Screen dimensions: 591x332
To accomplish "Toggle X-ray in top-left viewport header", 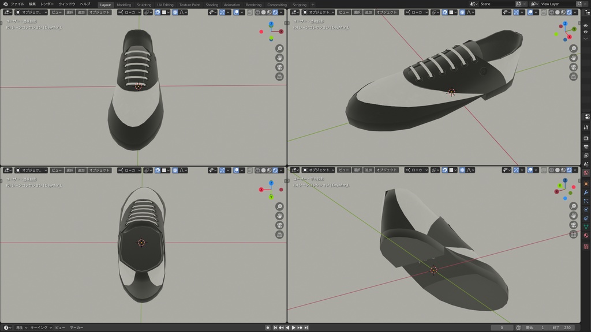I will 250,13.
